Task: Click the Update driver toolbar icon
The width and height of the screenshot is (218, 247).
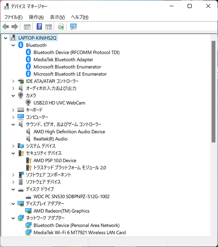Action: click(x=61, y=27)
